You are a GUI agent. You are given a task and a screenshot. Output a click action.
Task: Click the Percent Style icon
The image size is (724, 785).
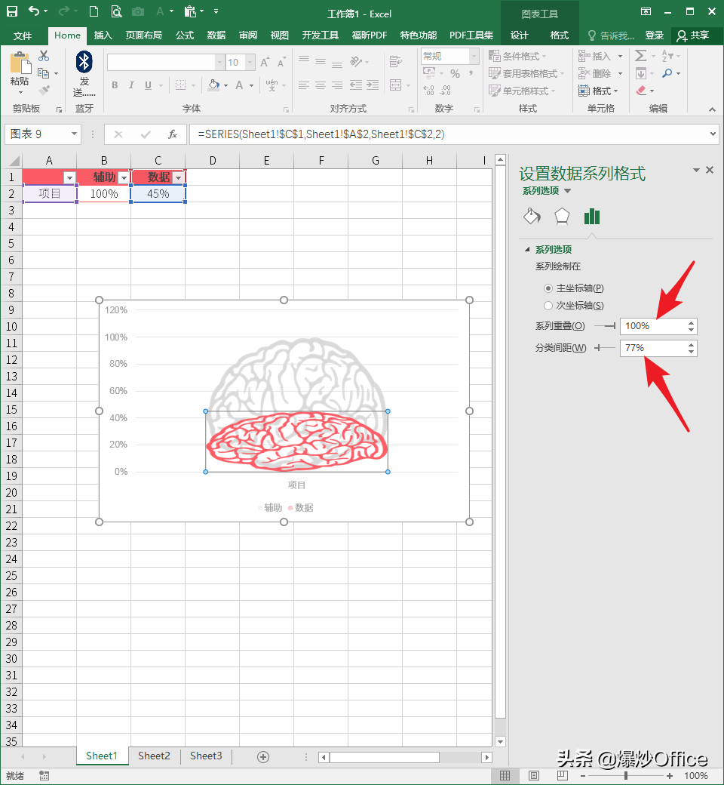coord(455,74)
